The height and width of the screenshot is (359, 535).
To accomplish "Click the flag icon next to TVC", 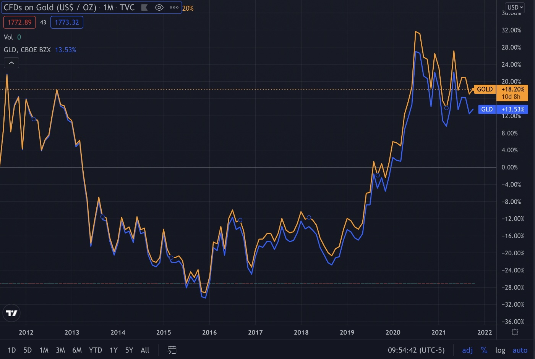I will tap(144, 8).
